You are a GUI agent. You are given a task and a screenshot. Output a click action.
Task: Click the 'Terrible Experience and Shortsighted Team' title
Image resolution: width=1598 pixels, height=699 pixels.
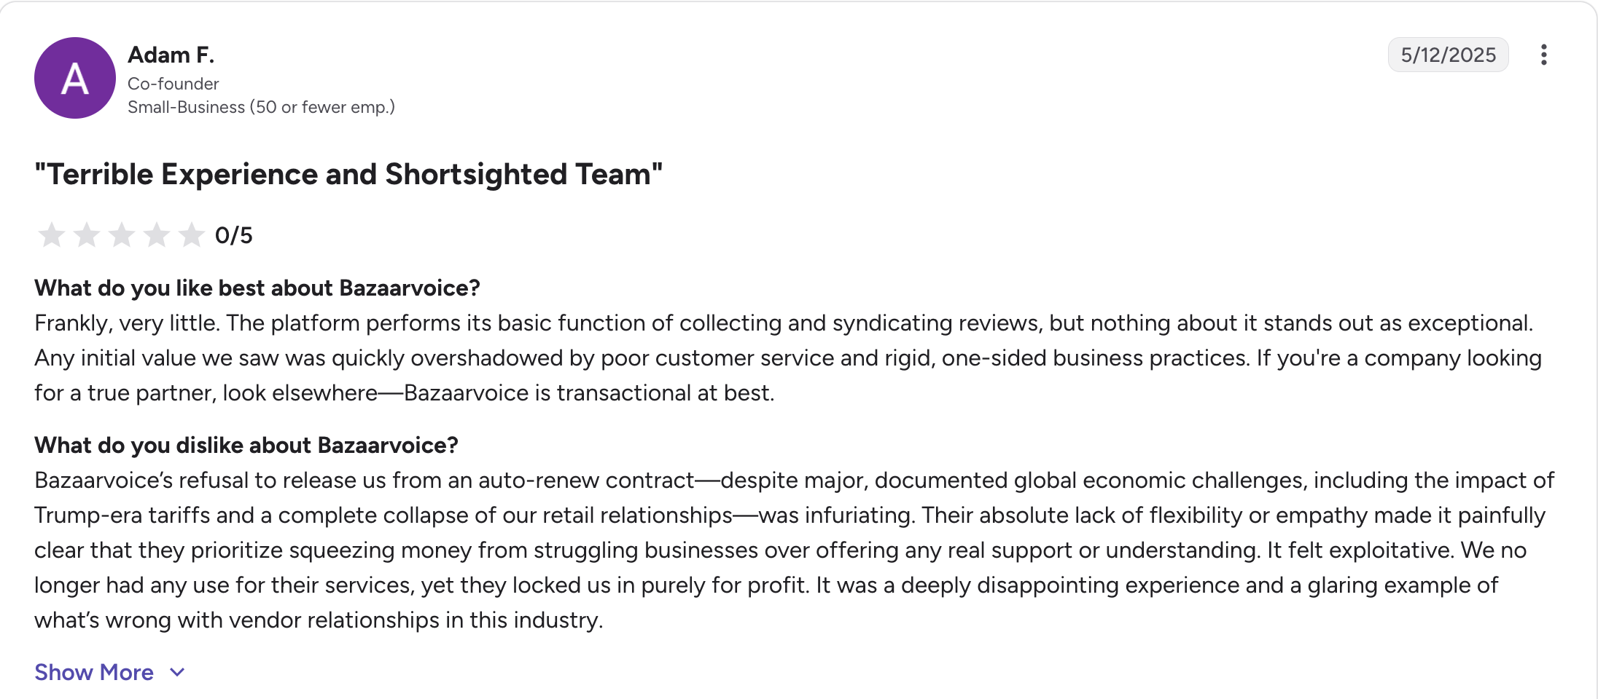point(348,174)
